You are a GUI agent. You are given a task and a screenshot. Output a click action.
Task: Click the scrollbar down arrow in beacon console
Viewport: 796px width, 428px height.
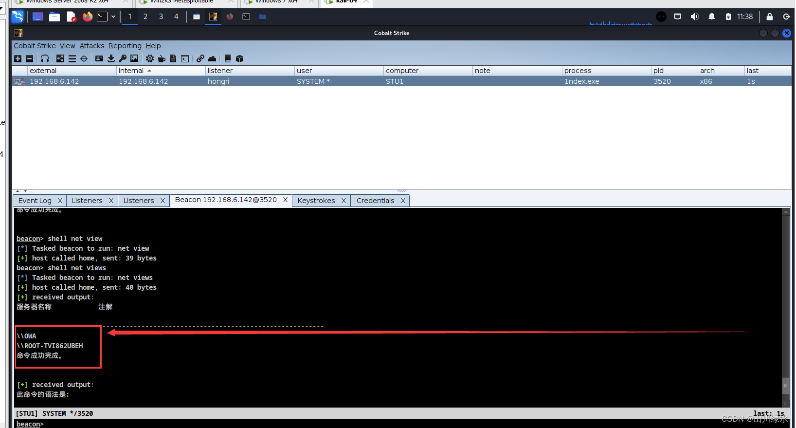pos(785,403)
